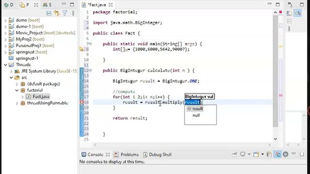Expand the springrest [boot] project
This screenshot has width=310, height=174.
(x=5, y=52)
